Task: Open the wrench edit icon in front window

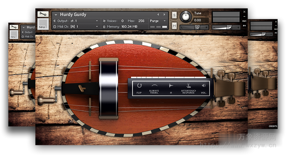Action: pos(43,14)
